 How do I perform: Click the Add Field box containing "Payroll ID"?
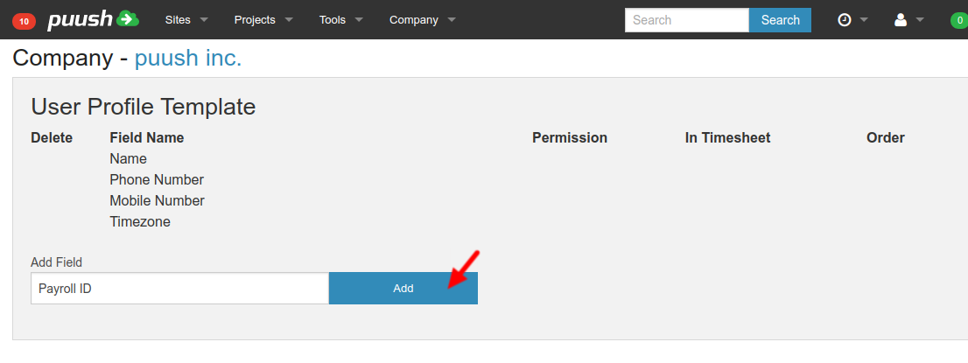179,289
